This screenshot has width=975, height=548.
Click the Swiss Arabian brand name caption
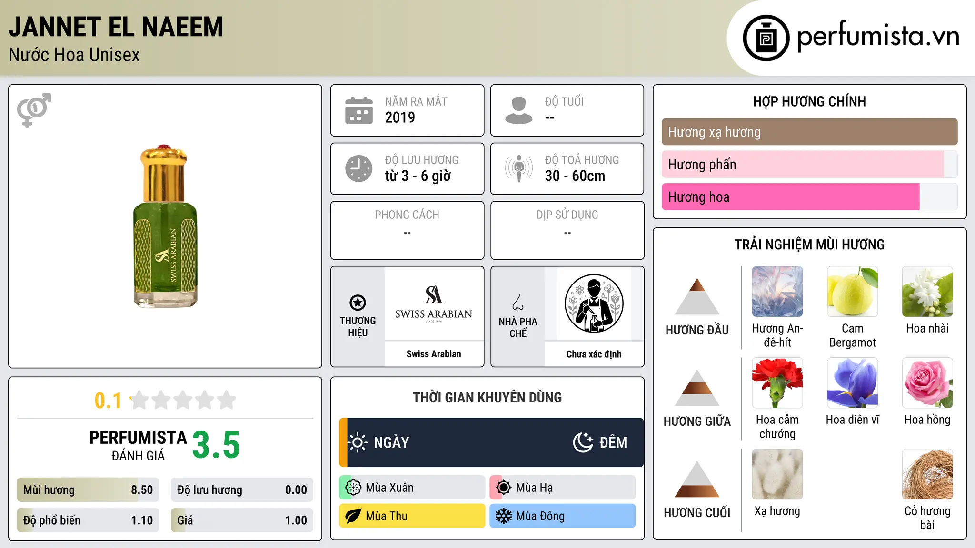(434, 354)
